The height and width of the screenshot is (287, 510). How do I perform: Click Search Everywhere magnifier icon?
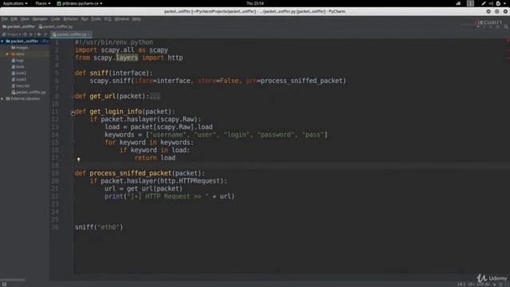click(x=506, y=26)
